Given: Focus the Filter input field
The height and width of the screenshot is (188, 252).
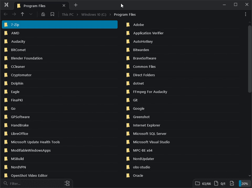Looking at the screenshot, I should point(37,184).
